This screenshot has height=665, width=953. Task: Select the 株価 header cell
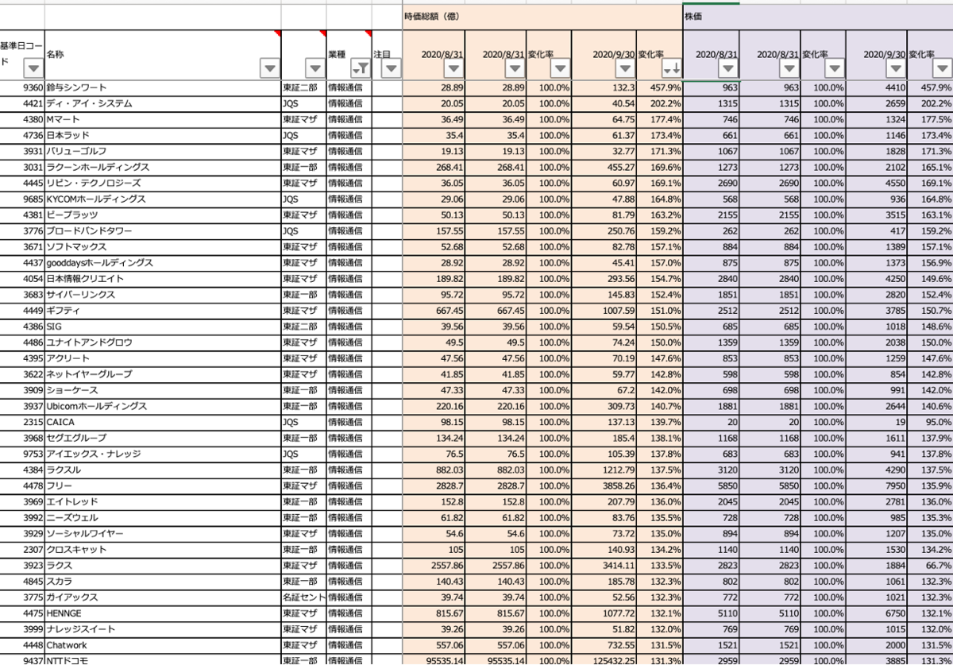pos(817,16)
